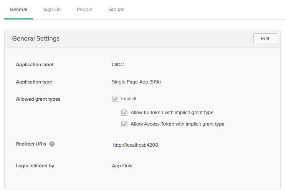Click the Redirect URIs help icon
This screenshot has height=193, width=286.
coord(52,144)
